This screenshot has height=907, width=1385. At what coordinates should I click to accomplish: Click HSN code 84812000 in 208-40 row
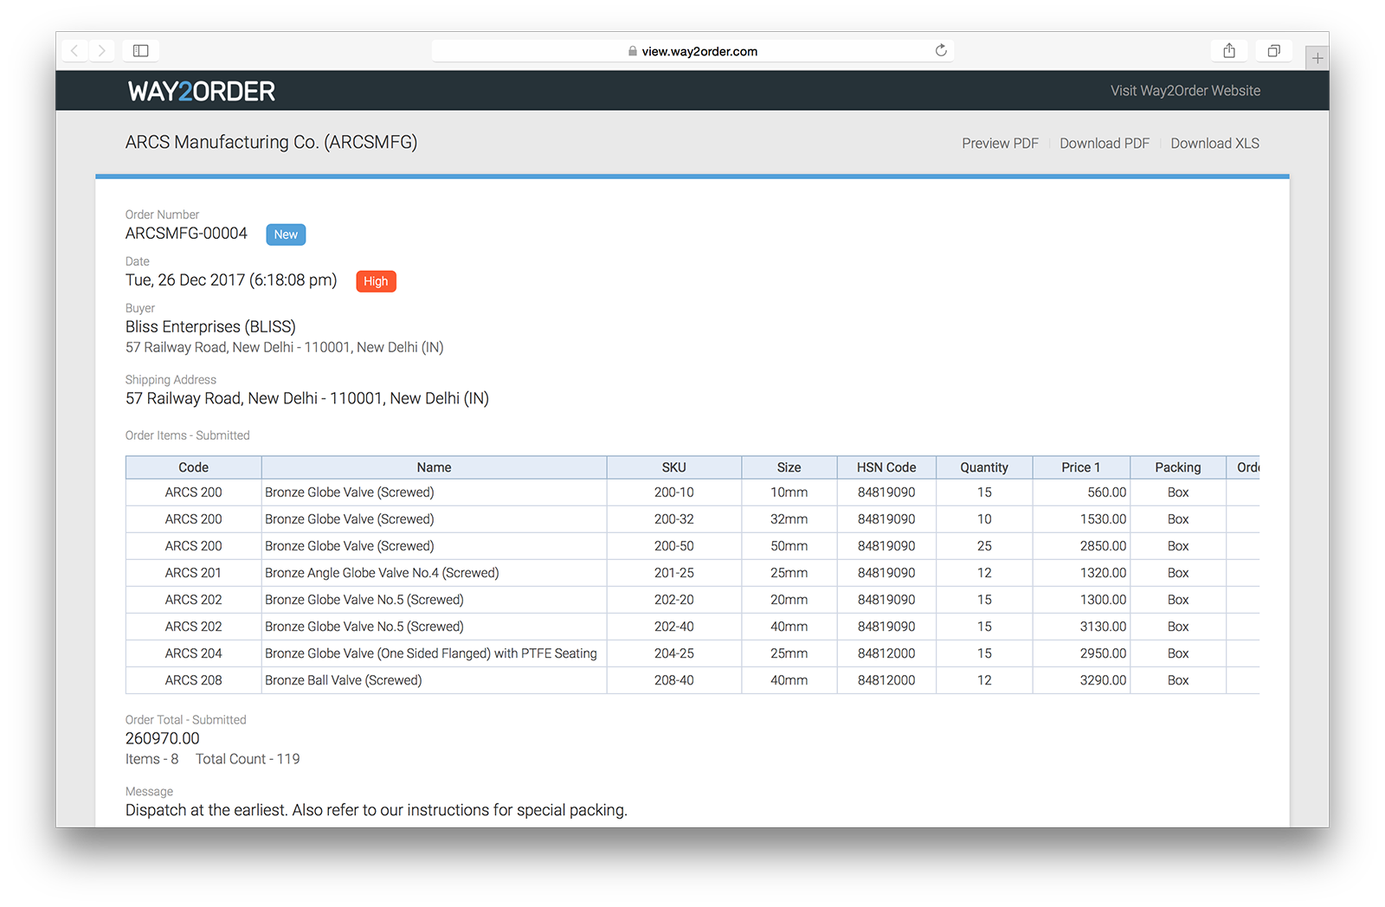[x=886, y=680]
